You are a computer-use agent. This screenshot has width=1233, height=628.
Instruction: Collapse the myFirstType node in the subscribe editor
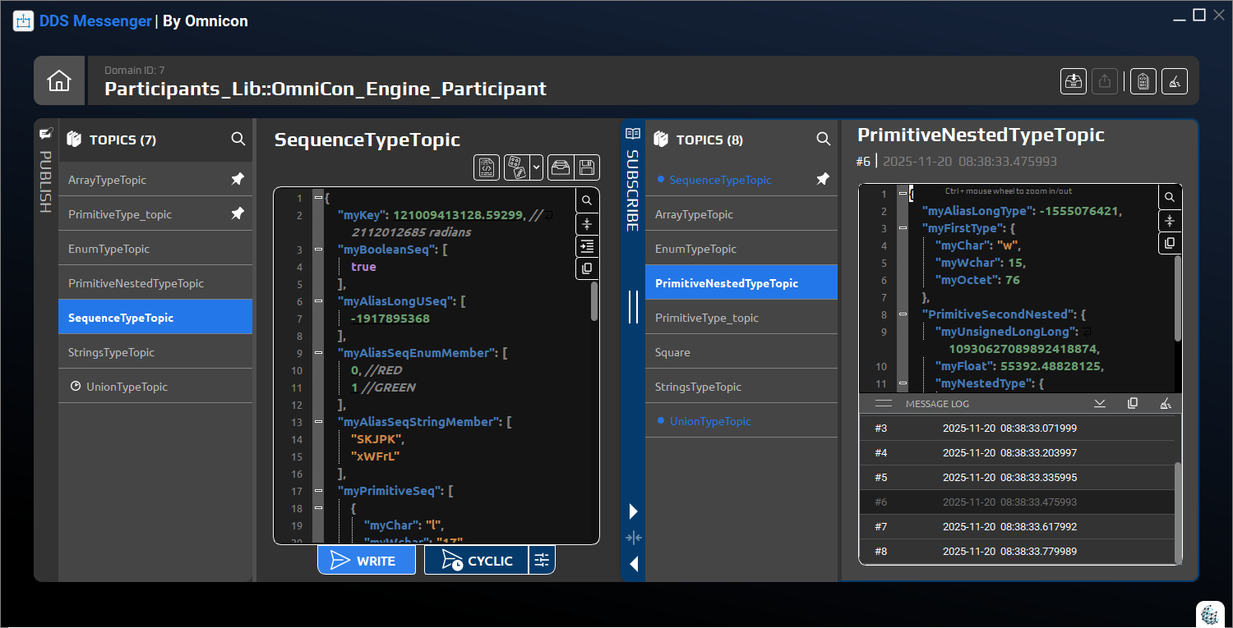903,228
